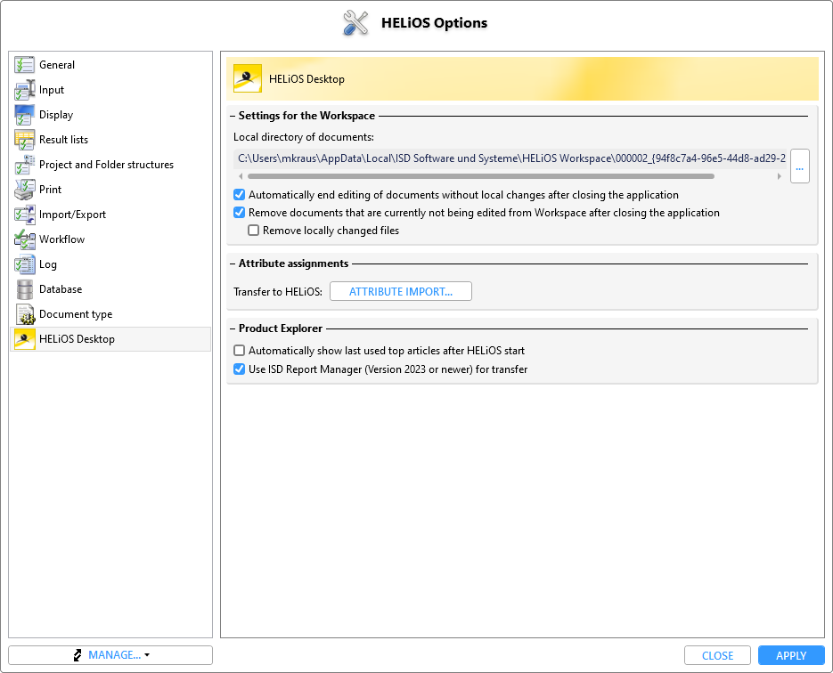Image resolution: width=833 pixels, height=673 pixels.
Task: Open the Print settings page
Action: point(110,190)
